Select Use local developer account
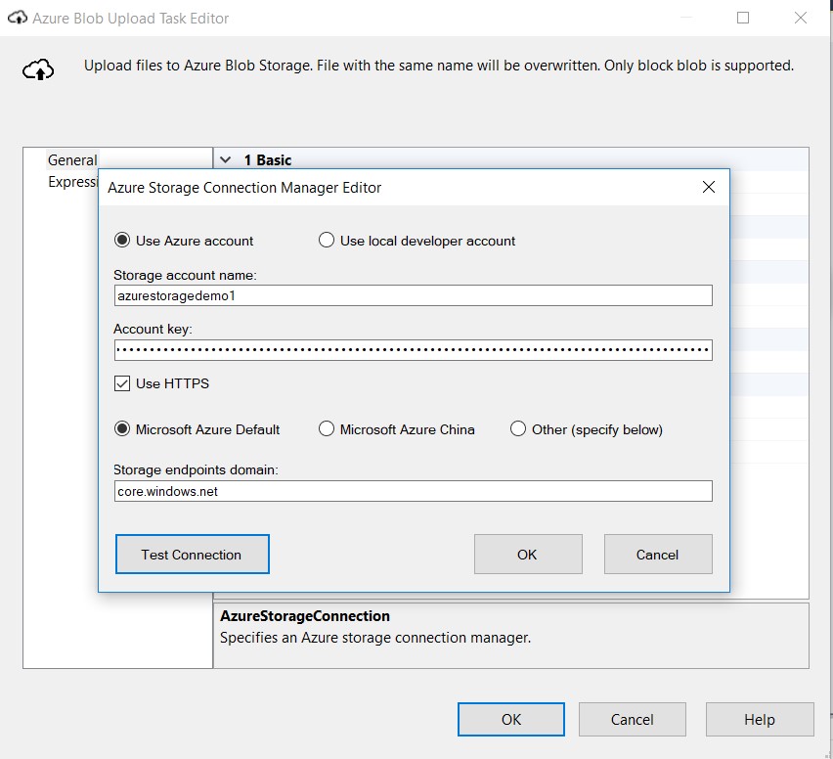The image size is (833, 759). tap(327, 241)
